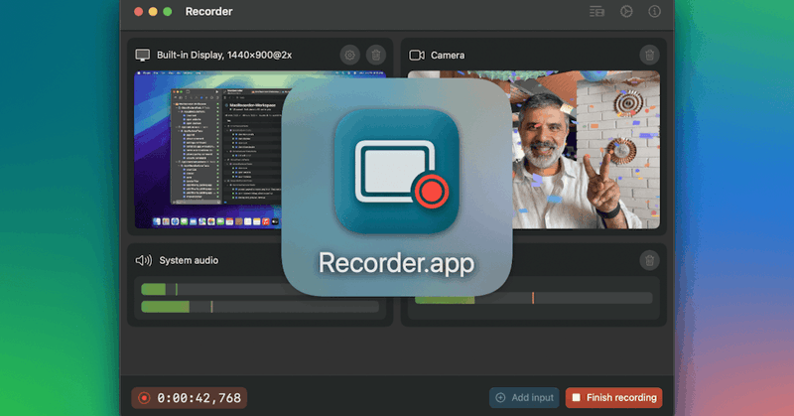Delete the Camera input
794x416 pixels.
click(x=650, y=55)
